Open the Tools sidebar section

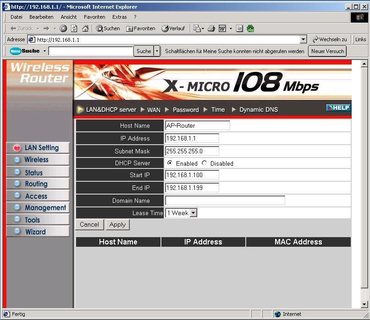pos(38,220)
